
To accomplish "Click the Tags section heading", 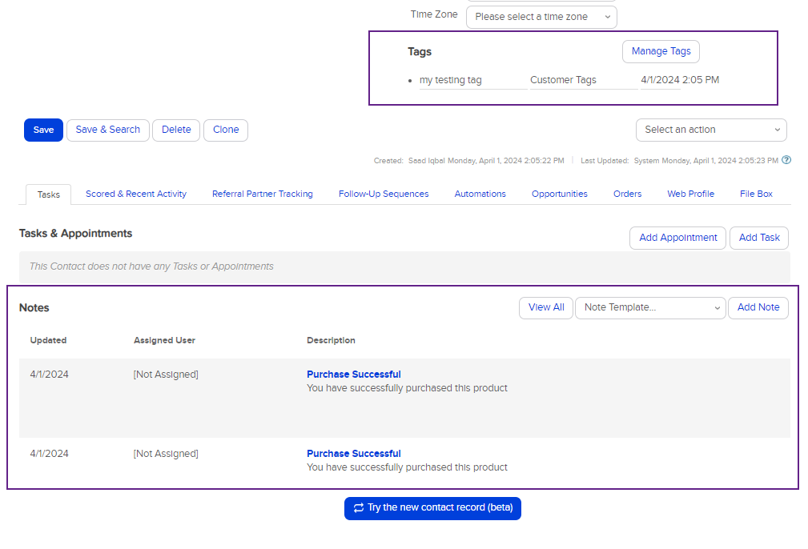I will (x=420, y=52).
